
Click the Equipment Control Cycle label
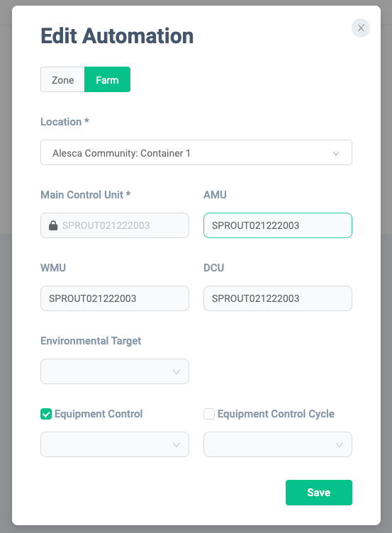276,414
